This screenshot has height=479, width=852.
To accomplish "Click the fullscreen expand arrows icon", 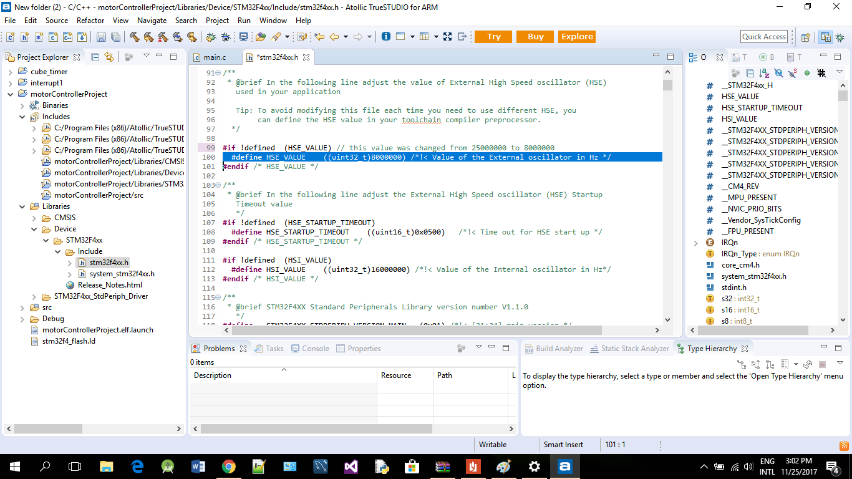I will pos(447,37).
